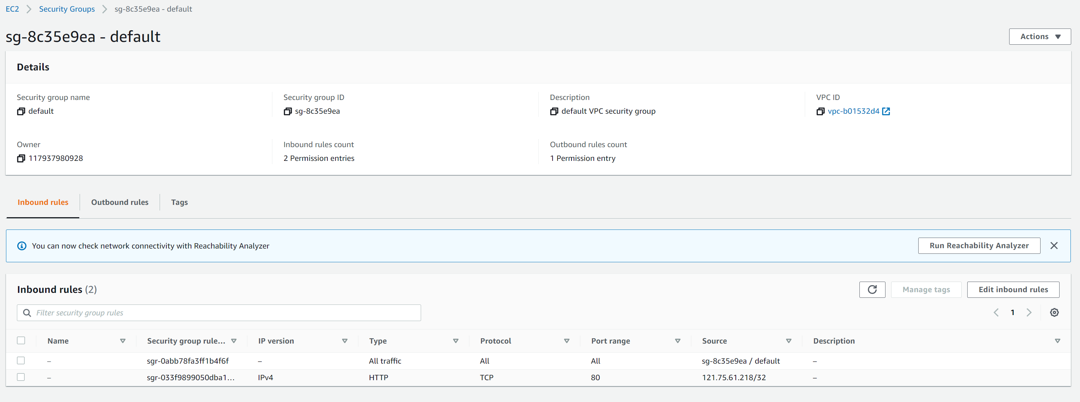1080x402 pixels.
Task: Copy the owner account number
Action: [21, 158]
